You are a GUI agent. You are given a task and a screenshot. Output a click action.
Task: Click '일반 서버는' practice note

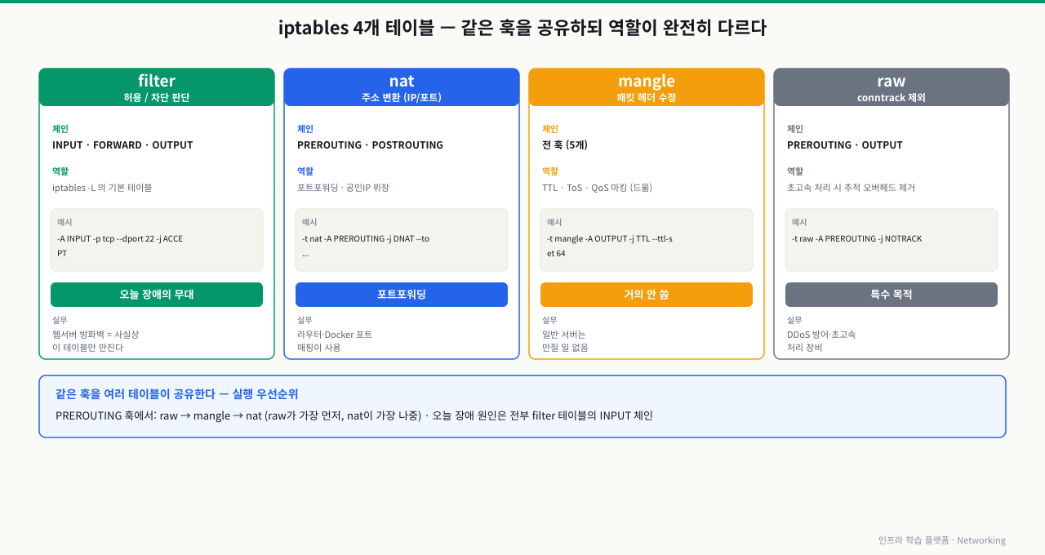coord(564,335)
